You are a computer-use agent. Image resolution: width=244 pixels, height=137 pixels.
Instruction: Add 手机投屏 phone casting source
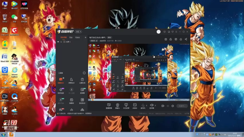click(x=126, y=106)
